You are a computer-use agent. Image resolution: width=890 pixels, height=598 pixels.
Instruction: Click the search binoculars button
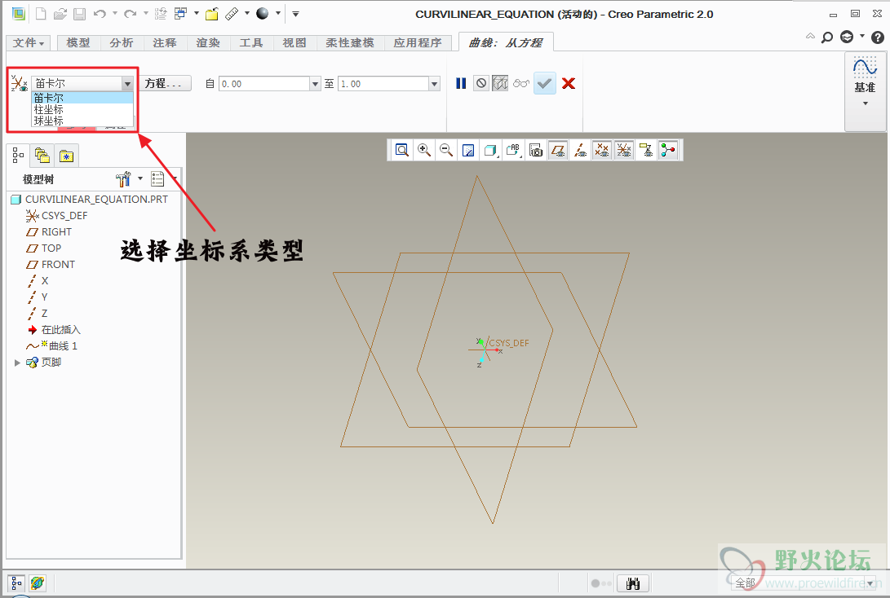point(633,583)
